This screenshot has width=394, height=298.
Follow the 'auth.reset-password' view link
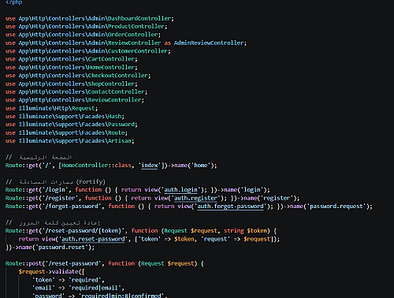[x=93, y=239]
